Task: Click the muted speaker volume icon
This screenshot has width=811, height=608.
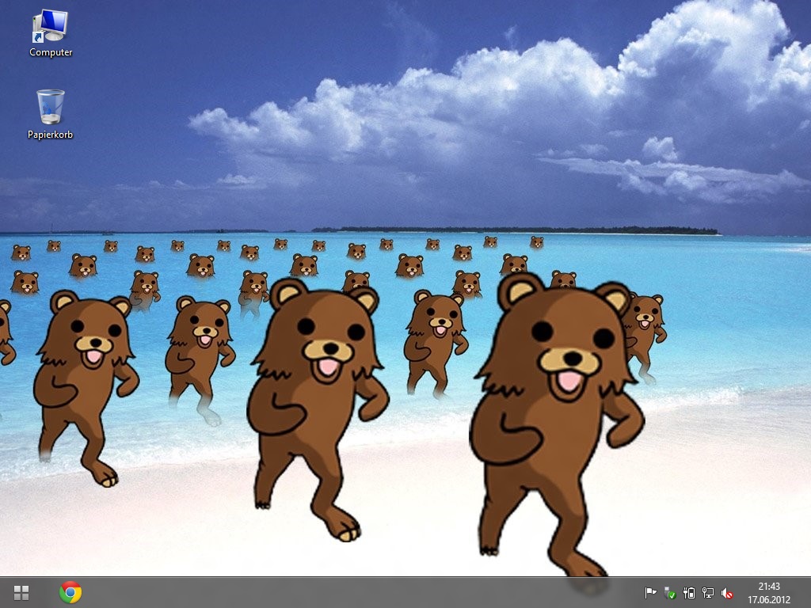Action: 727,592
